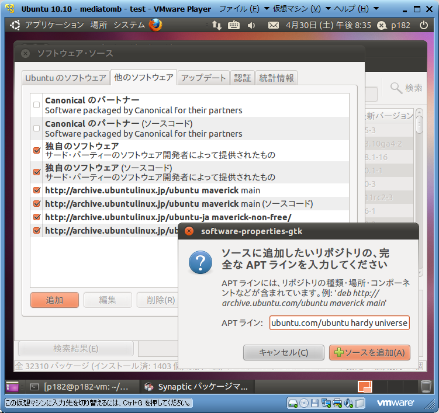Switch to アップデート tab

coord(203,78)
